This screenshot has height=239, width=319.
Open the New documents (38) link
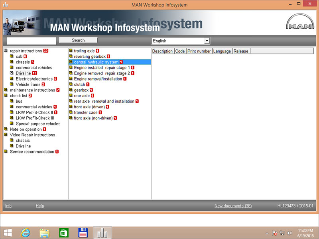(x=233, y=206)
